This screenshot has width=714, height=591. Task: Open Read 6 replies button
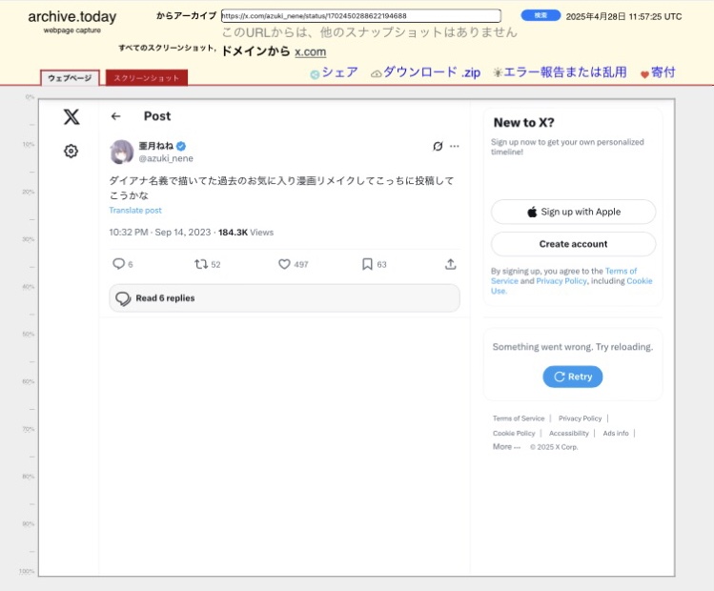click(285, 298)
